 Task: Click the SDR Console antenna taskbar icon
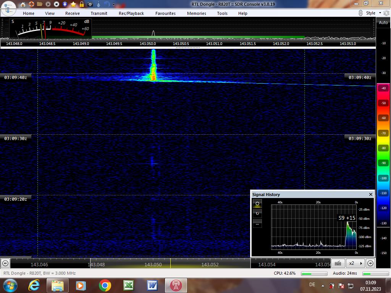(176, 285)
